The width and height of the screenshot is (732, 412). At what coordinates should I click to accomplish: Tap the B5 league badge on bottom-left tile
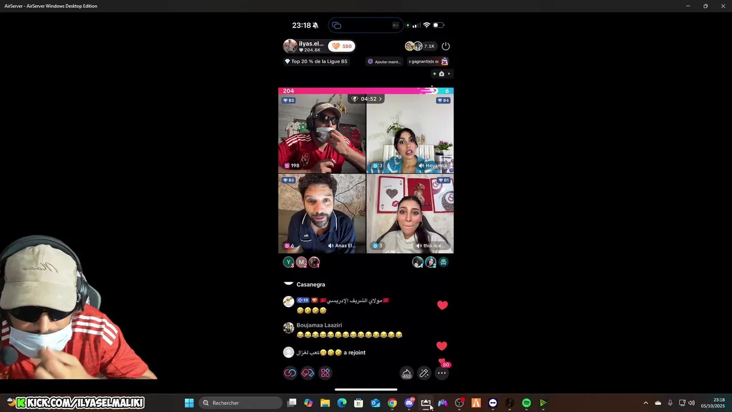click(288, 180)
